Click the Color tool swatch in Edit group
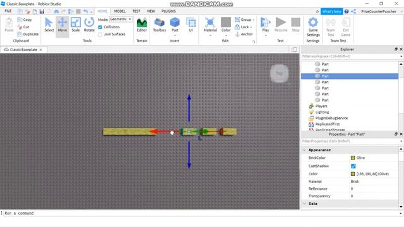This screenshot has width=404, height=227. [x=226, y=23]
